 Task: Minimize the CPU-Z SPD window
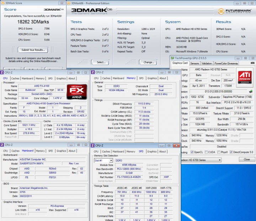(x=162, y=146)
